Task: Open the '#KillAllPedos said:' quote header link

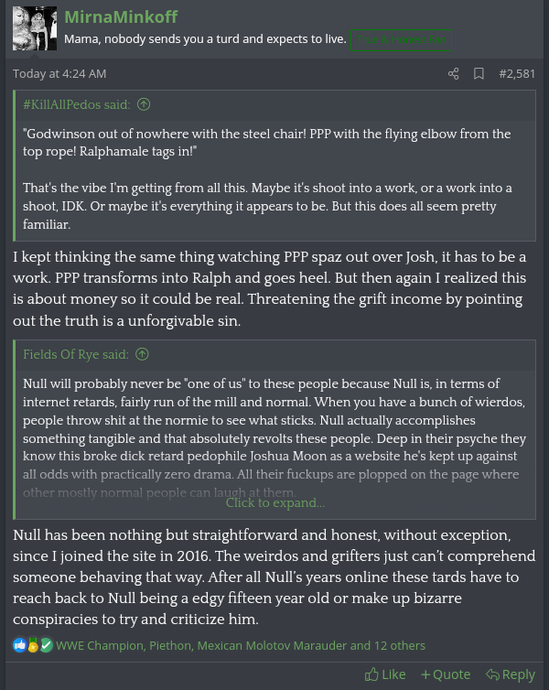Action: [x=77, y=104]
